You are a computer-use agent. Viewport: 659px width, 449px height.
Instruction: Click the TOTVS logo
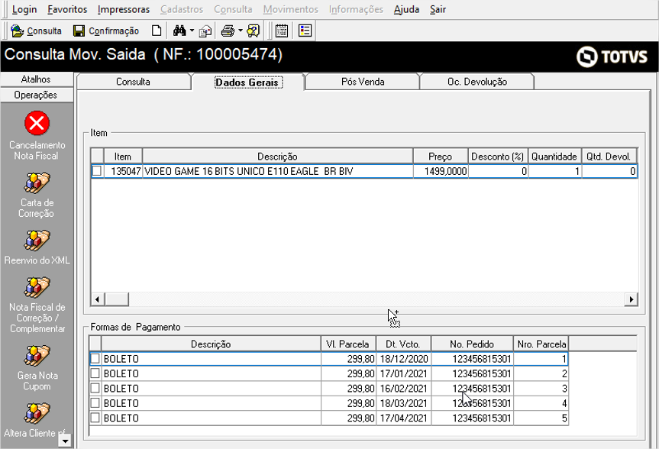point(612,57)
